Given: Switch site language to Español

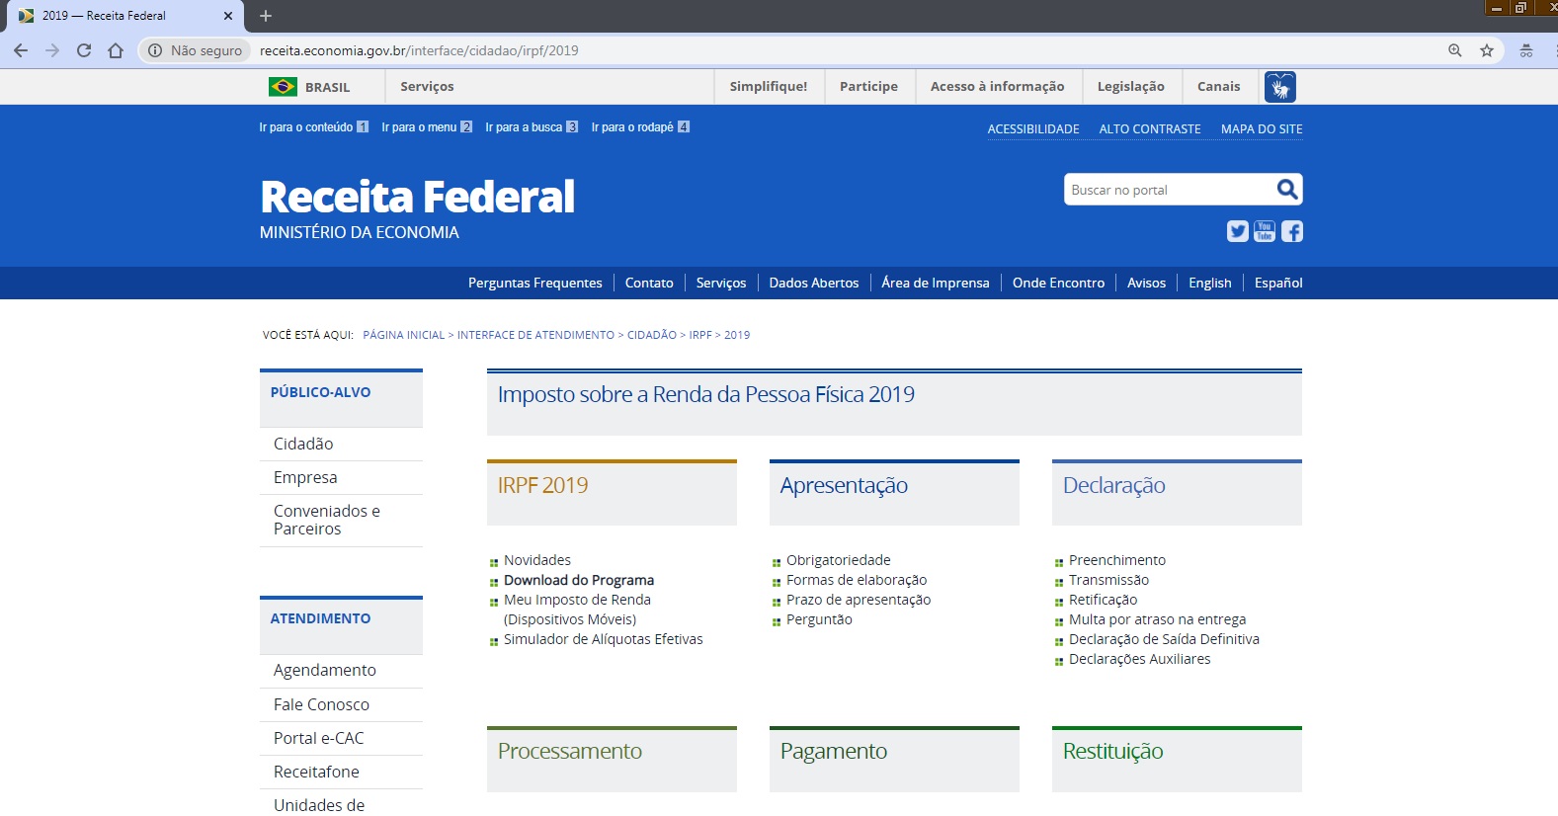Looking at the screenshot, I should pos(1278,283).
